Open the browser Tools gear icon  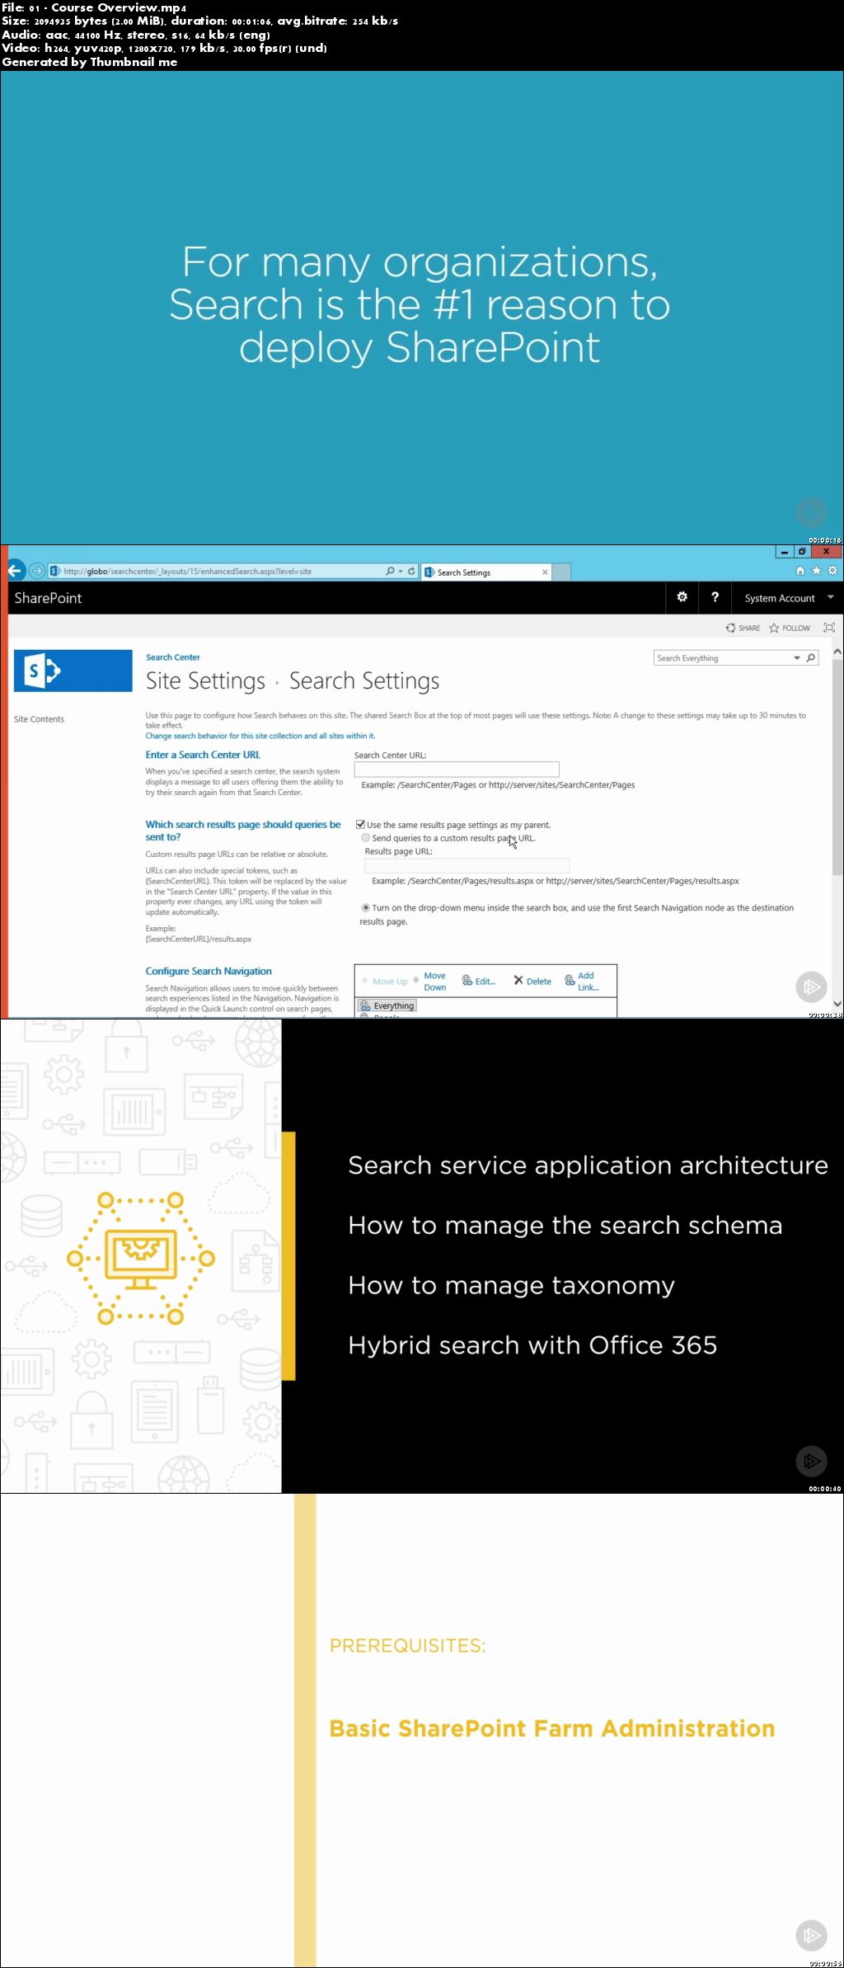pyautogui.click(x=832, y=571)
